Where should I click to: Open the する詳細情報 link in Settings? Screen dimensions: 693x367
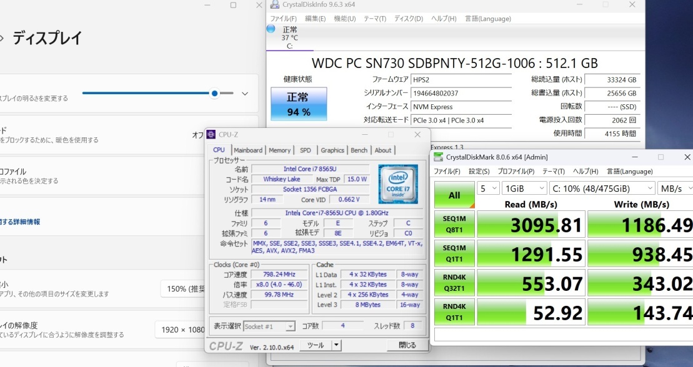click(x=20, y=222)
